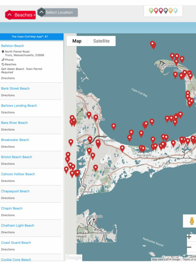Zoom out the map with minus
This screenshot has width=196, height=262.
pos(189,247)
